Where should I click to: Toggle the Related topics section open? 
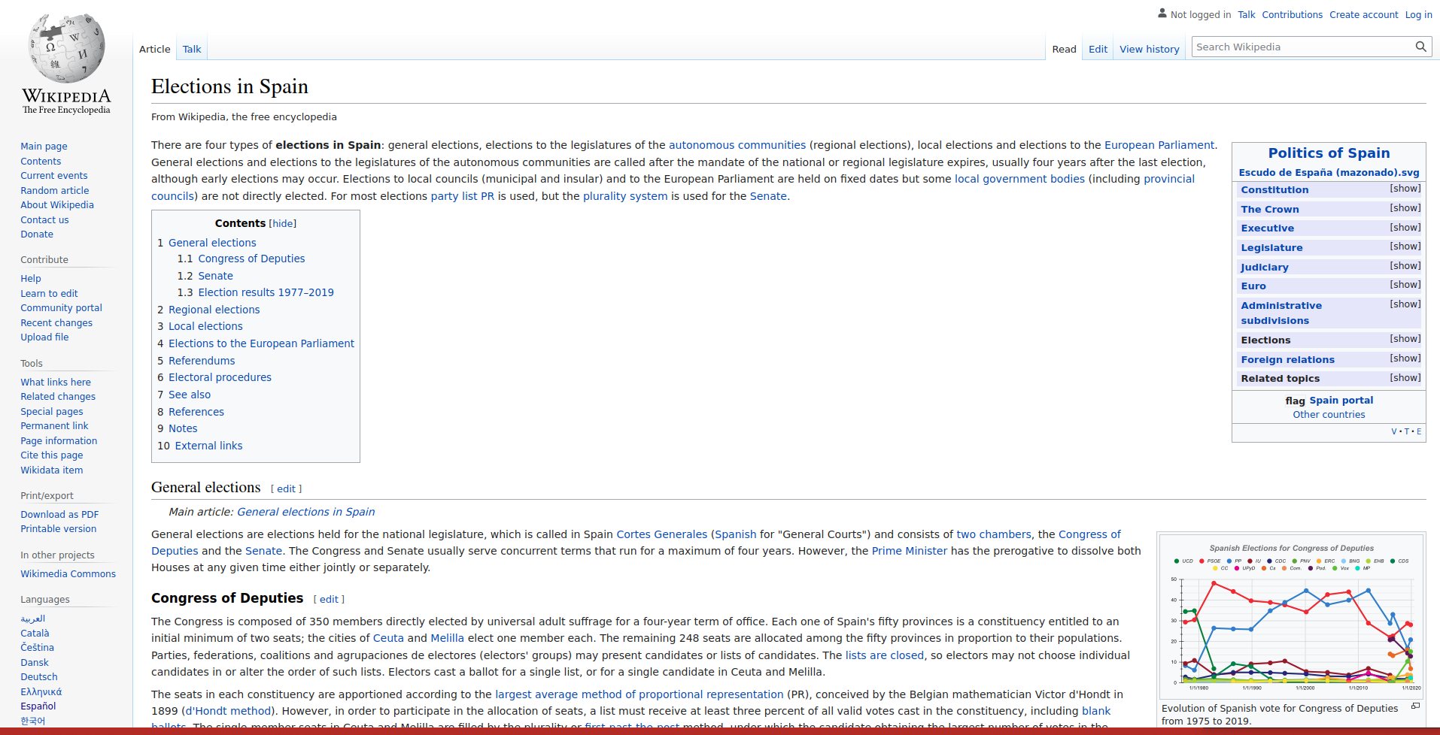(1405, 378)
